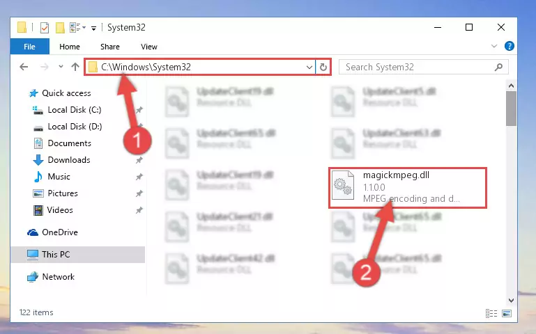Open Customize Quick Access Toolbar dropdown
The width and height of the screenshot is (536, 334).
click(x=93, y=28)
